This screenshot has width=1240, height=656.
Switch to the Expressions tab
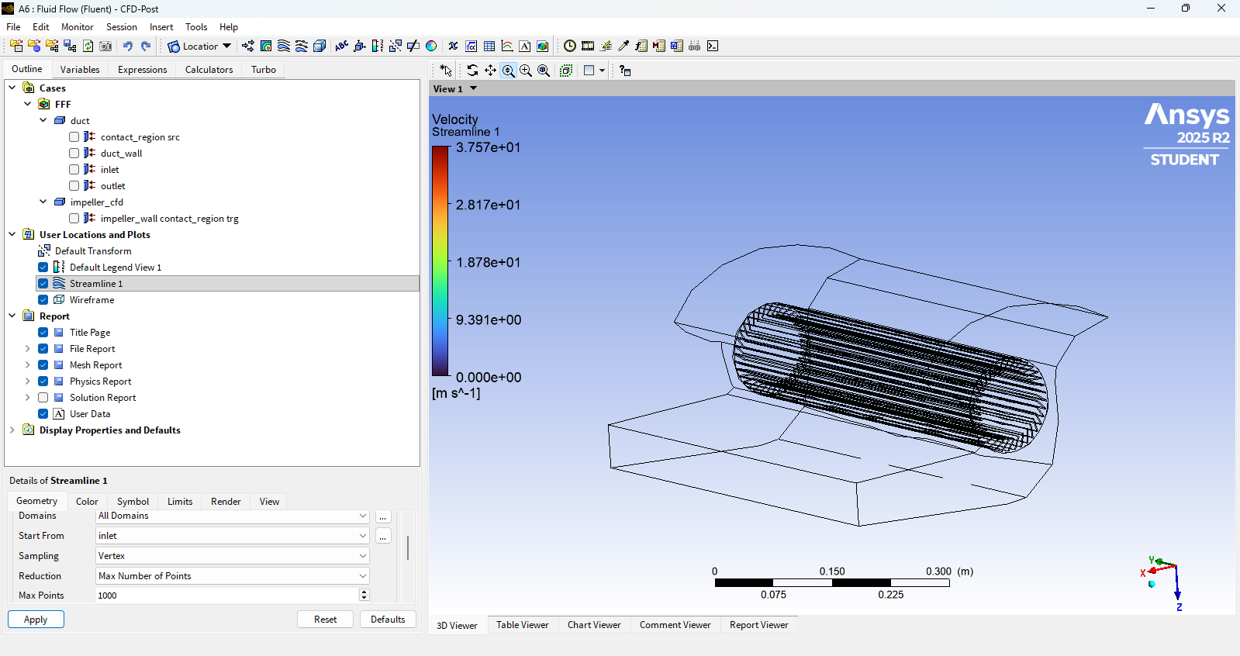(142, 70)
